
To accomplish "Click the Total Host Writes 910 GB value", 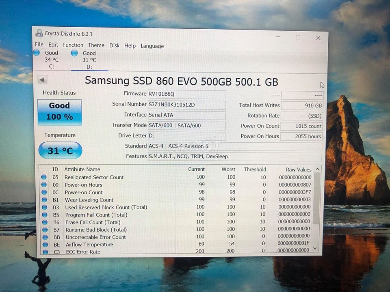I will coord(302,105).
